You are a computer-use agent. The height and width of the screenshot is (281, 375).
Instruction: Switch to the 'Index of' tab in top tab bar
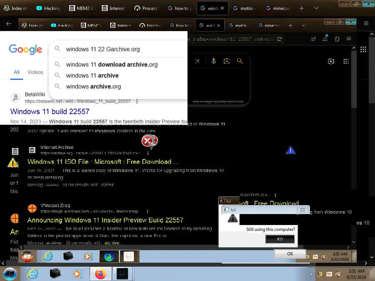(x=15, y=8)
